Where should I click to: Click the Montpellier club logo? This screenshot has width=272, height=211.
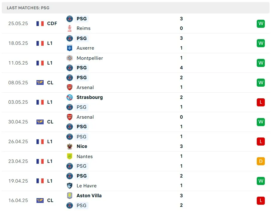70,58
